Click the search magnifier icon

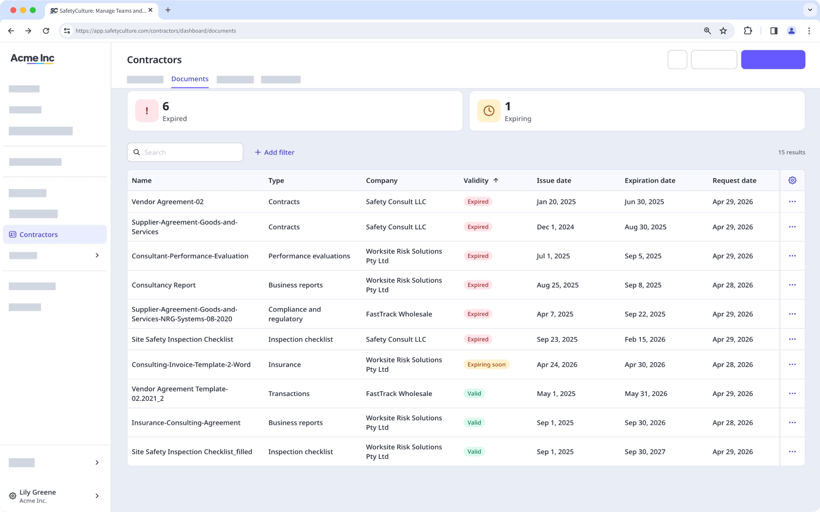(x=137, y=152)
